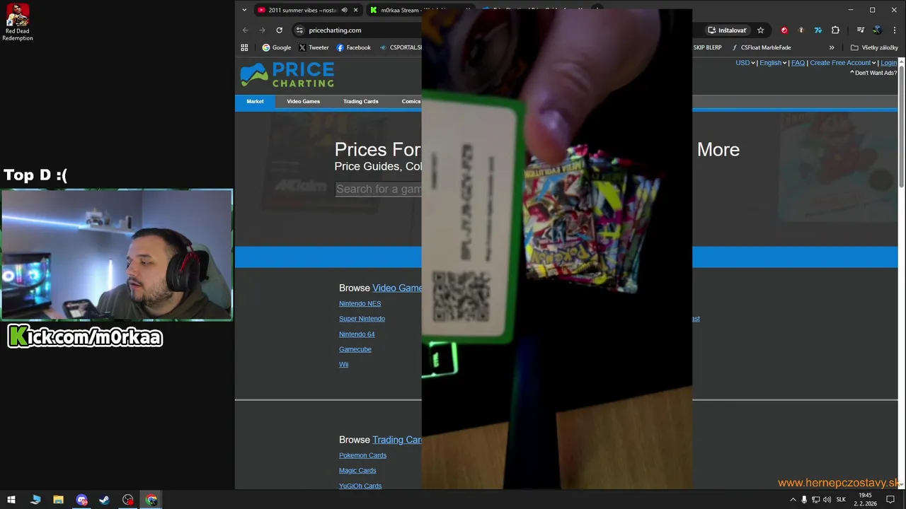This screenshot has height=509, width=906.
Task: Open English language dropdown
Action: 773,63
